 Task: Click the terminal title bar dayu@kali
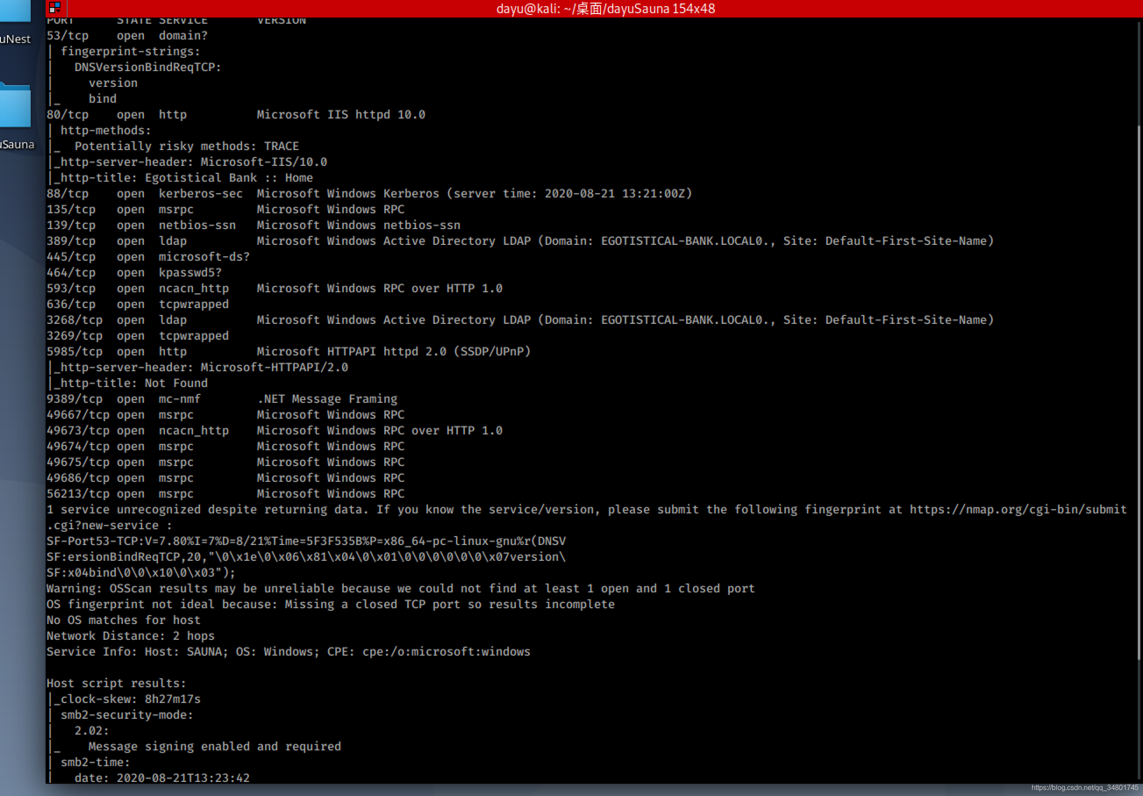coord(605,8)
